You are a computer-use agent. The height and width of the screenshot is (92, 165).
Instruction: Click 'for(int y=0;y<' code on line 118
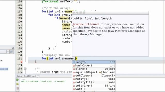(x=60, y=15)
